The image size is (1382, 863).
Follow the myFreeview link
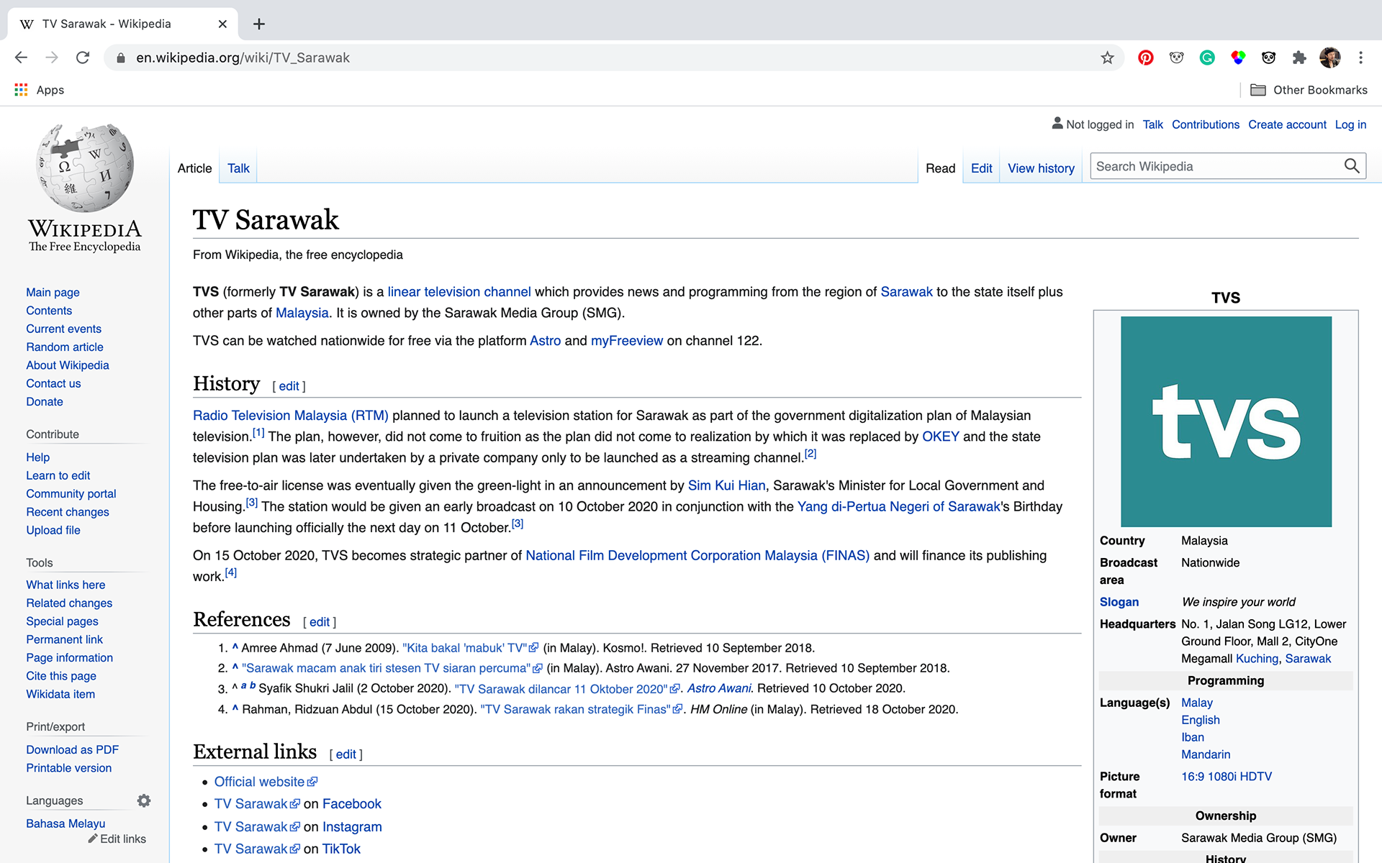(627, 341)
